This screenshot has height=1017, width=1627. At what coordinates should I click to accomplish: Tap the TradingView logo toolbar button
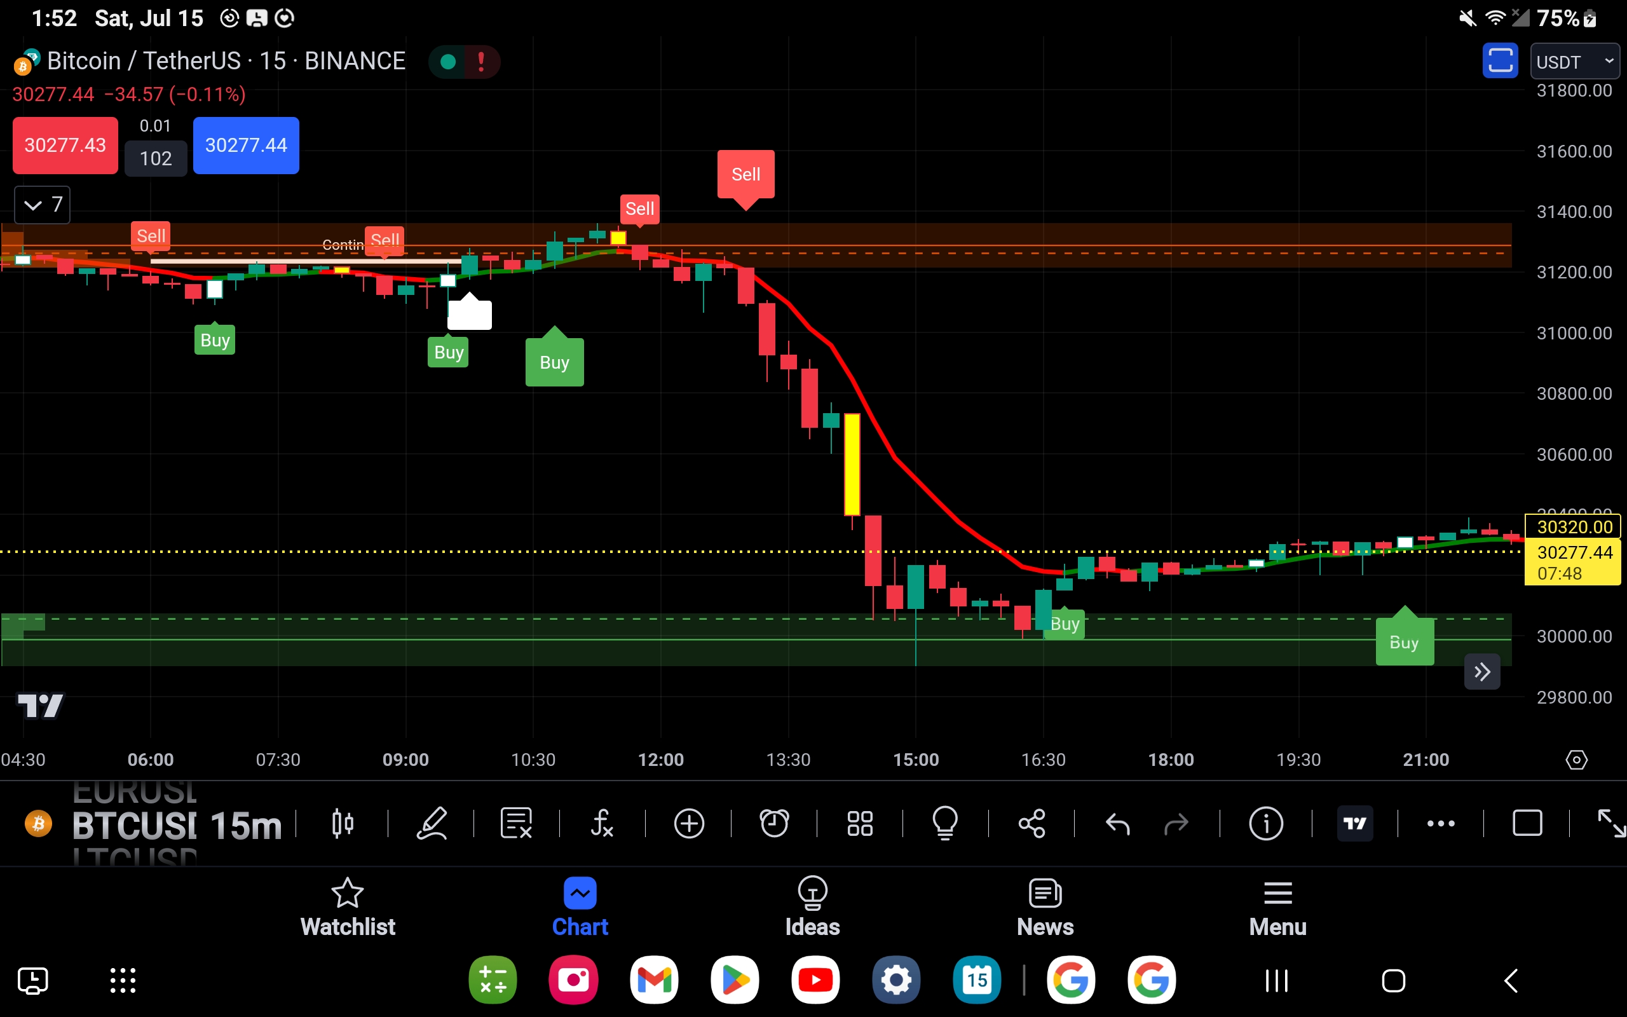tap(1355, 823)
